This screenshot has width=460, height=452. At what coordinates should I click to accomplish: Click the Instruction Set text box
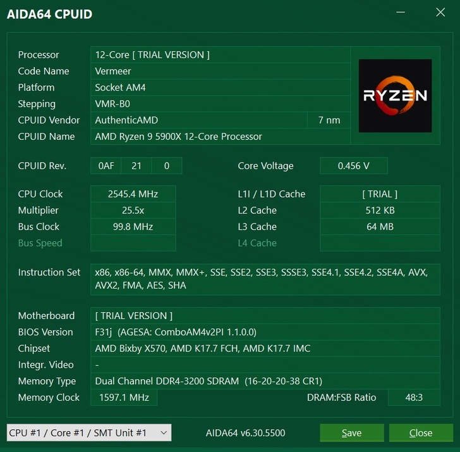265,279
